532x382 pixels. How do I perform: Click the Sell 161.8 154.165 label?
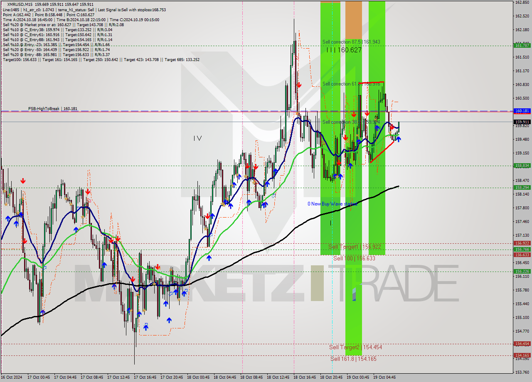(353, 359)
